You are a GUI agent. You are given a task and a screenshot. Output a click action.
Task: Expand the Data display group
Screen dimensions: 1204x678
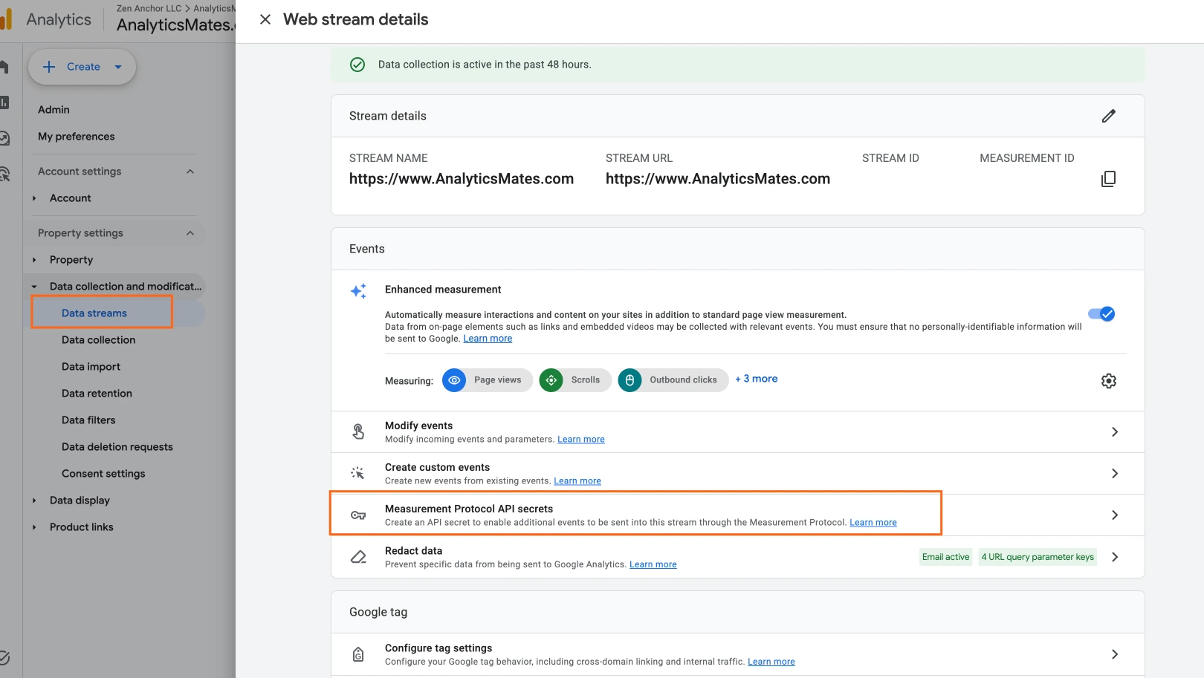point(34,501)
